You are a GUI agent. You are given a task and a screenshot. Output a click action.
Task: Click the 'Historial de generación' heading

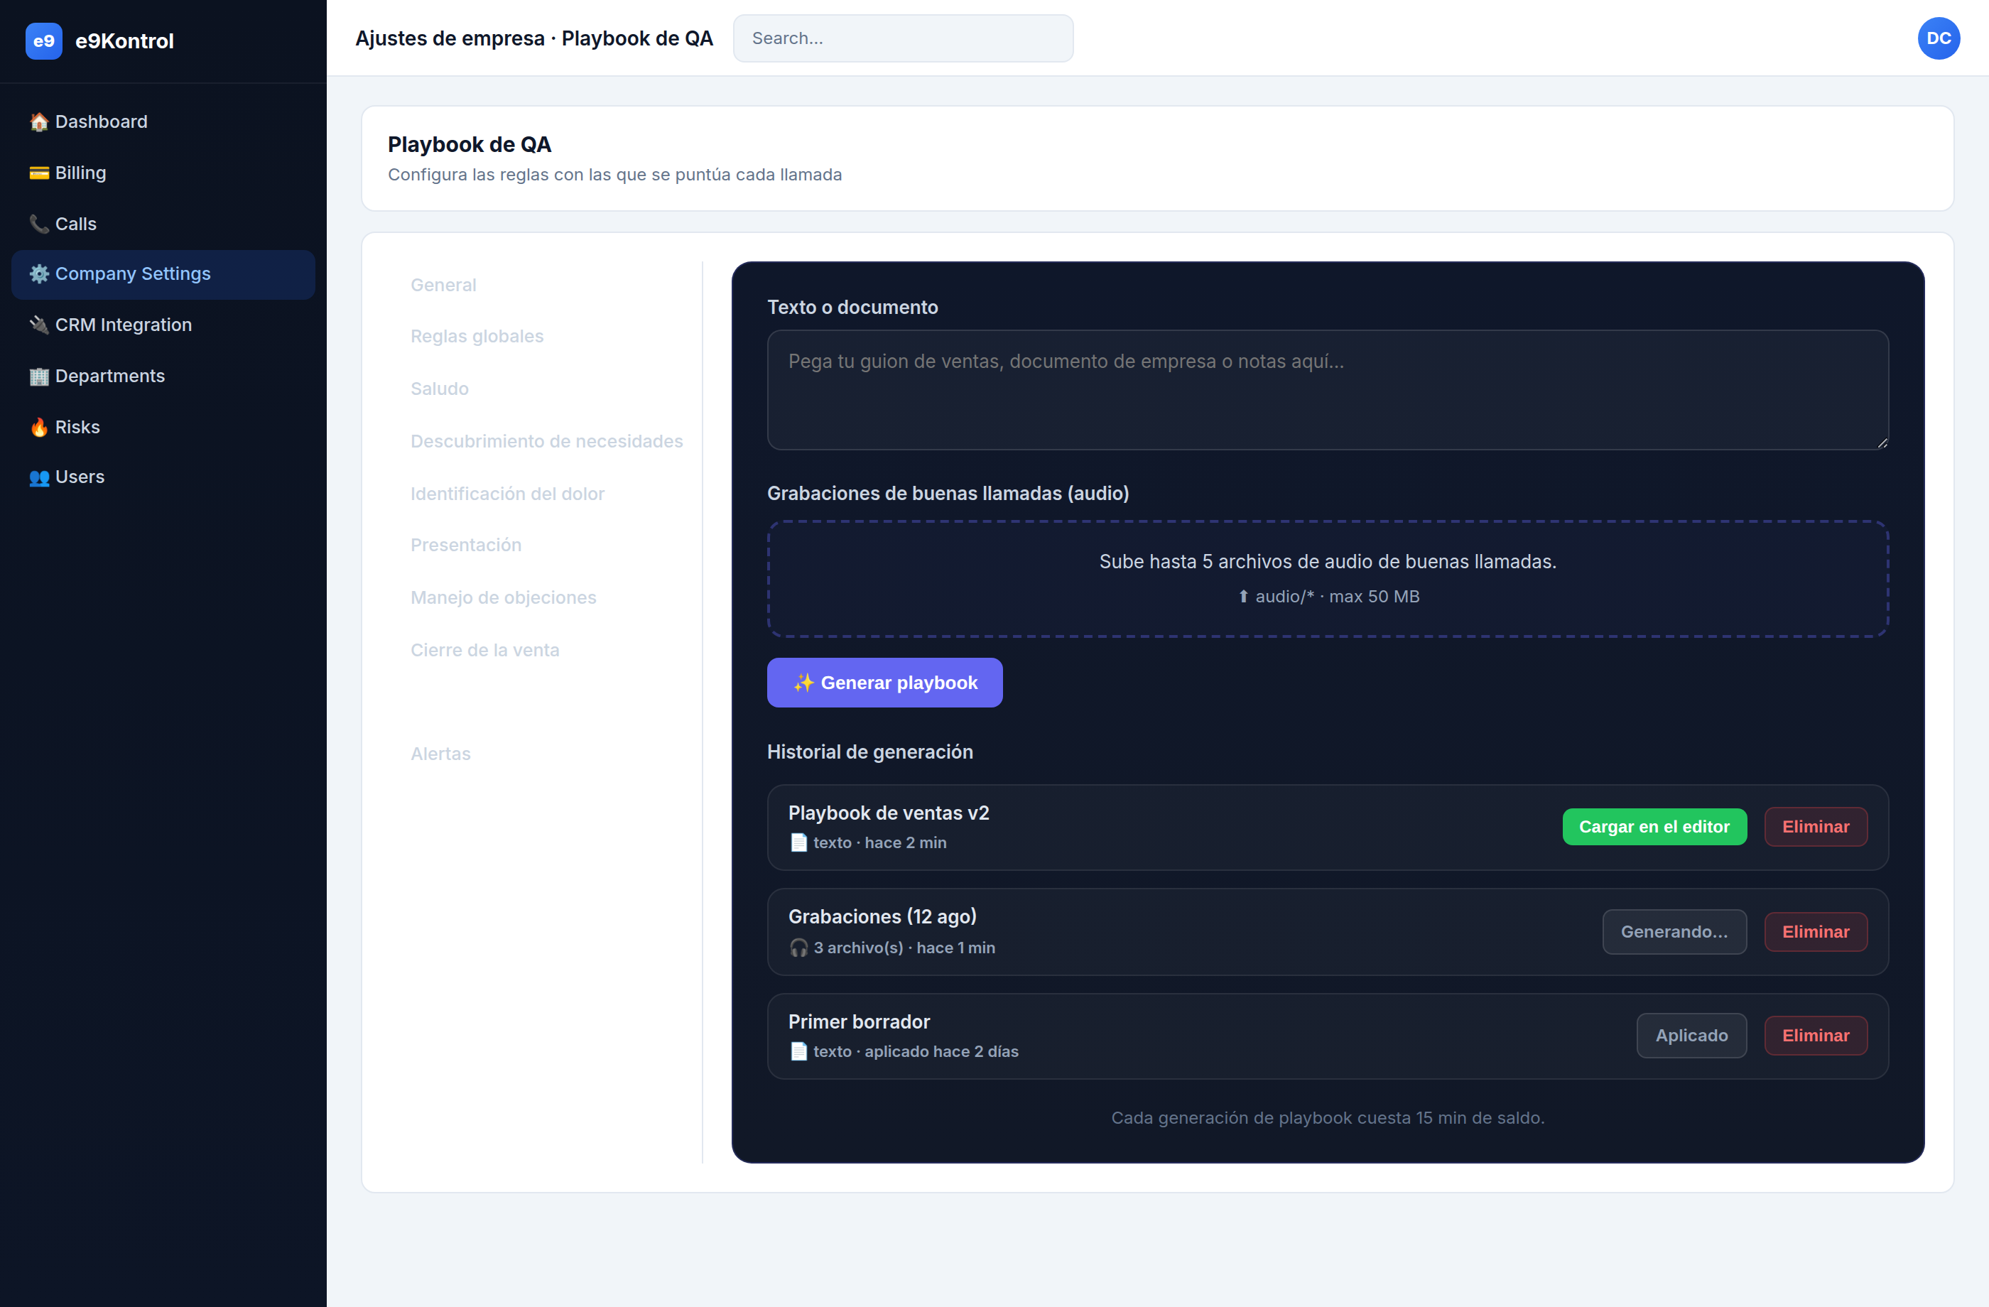click(x=870, y=752)
